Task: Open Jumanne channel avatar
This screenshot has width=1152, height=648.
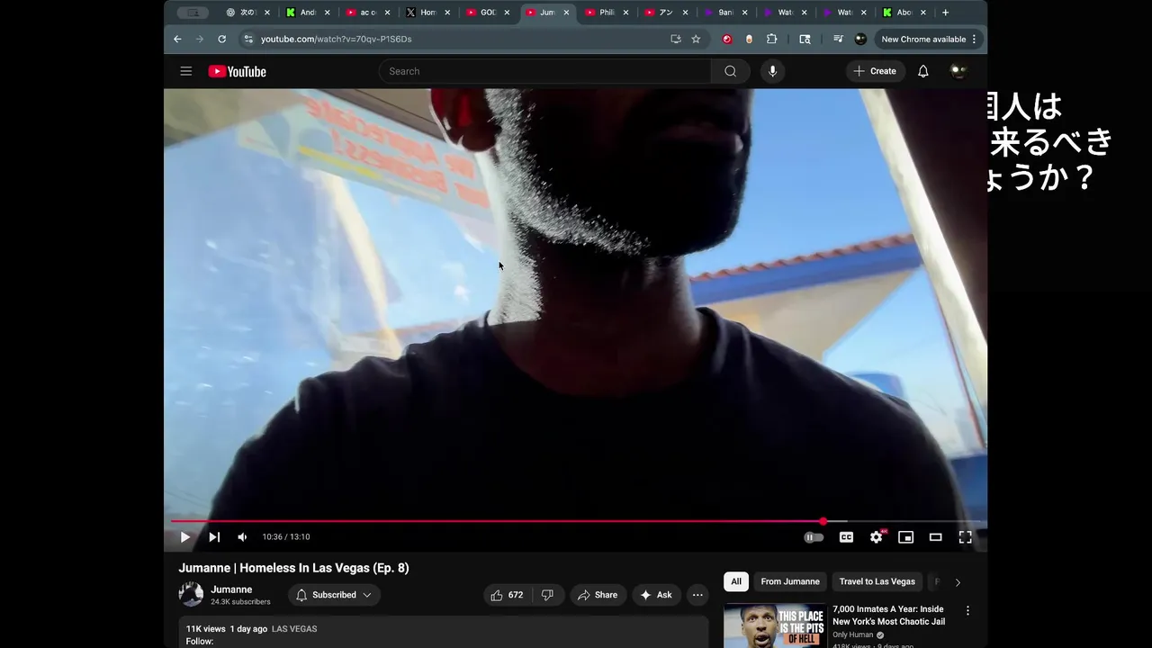Action: pyautogui.click(x=191, y=595)
